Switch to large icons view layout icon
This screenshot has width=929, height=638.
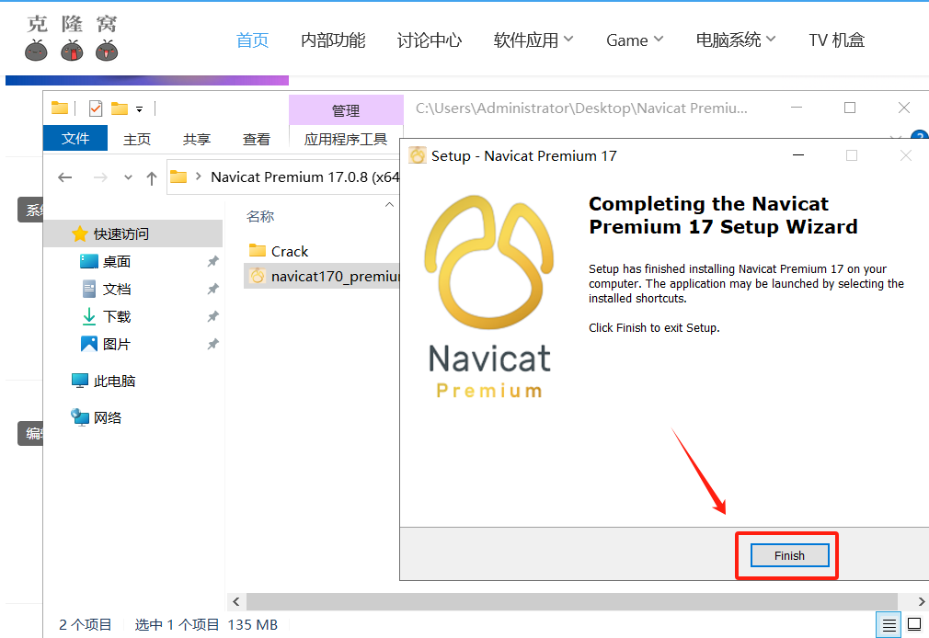pos(914,624)
